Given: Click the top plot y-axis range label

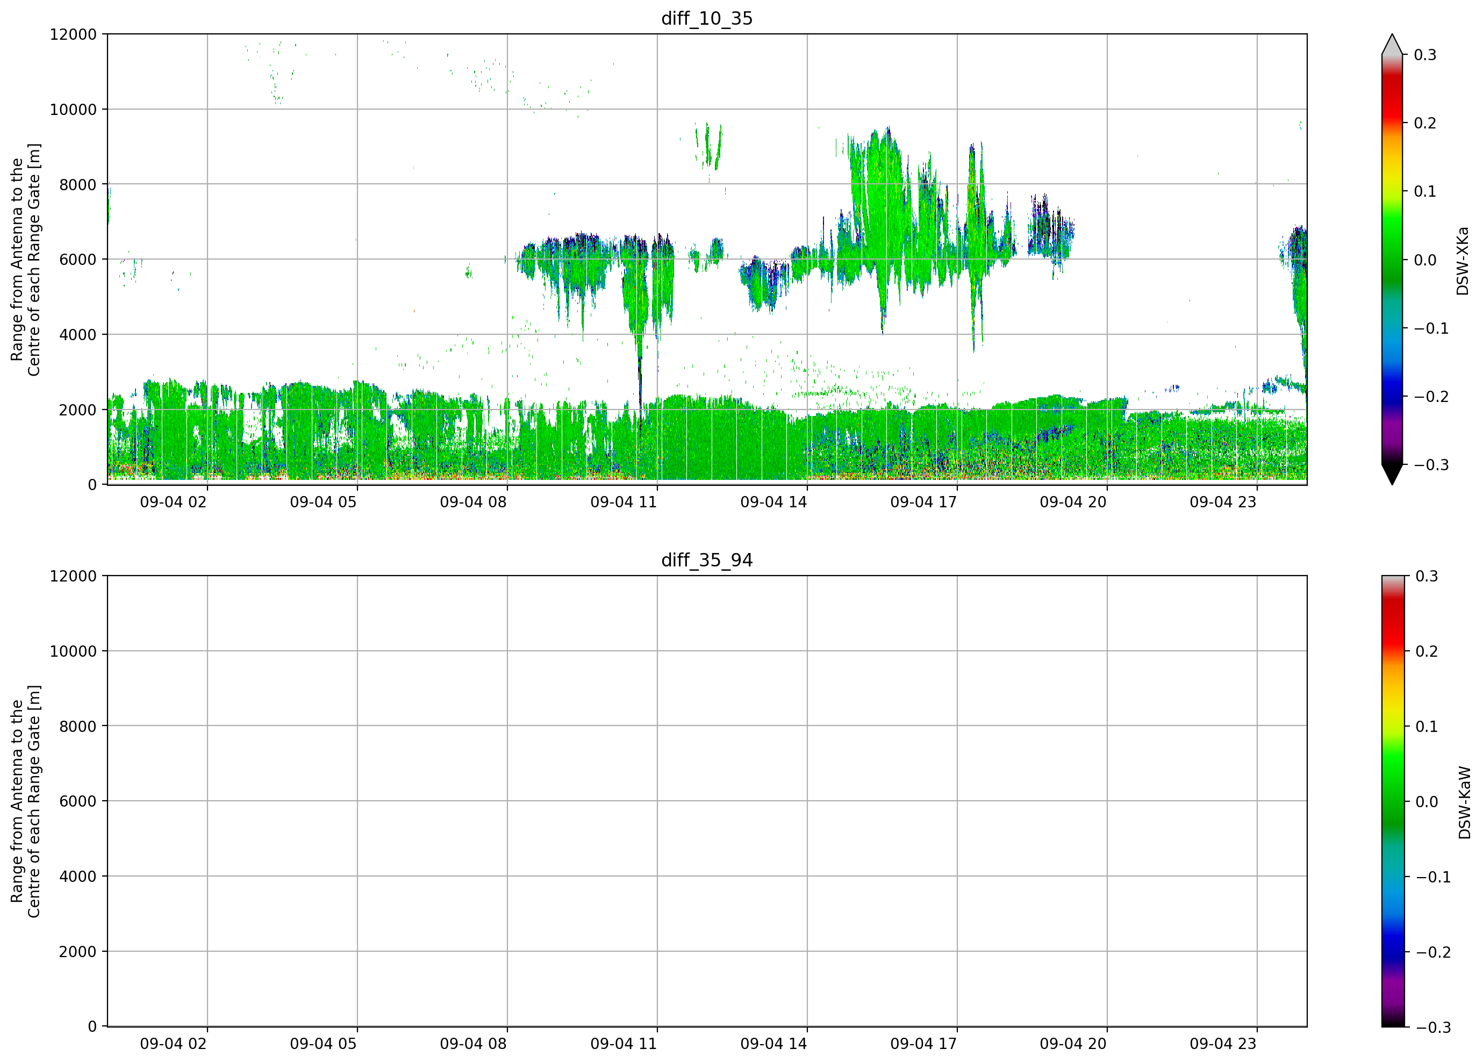Looking at the screenshot, I should click(25, 260).
